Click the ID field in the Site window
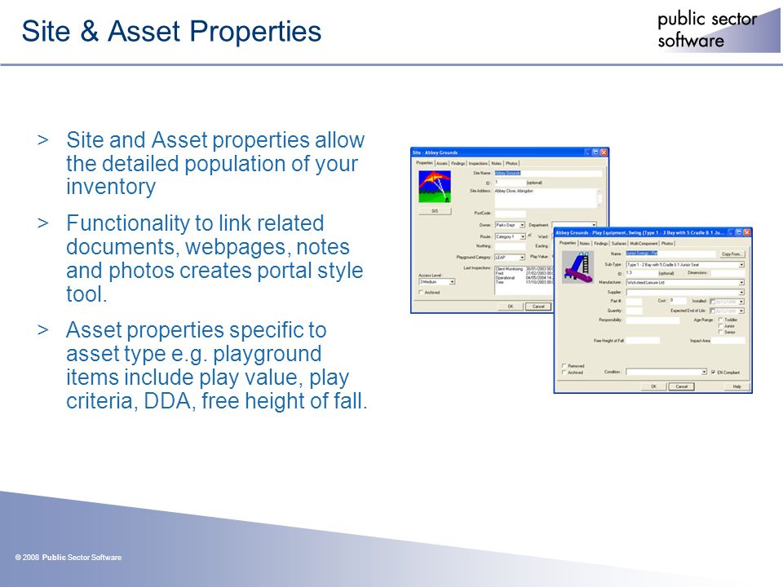 510,183
